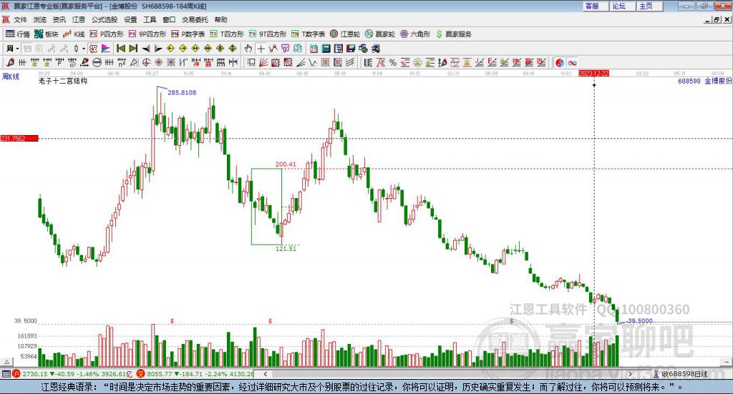This screenshot has width=733, height=394.
Task: Open the T数字表 tool
Action: 308,34
